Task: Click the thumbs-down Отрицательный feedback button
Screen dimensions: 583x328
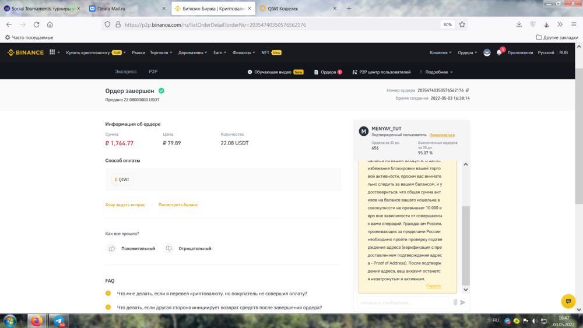Action: pyautogui.click(x=188, y=249)
